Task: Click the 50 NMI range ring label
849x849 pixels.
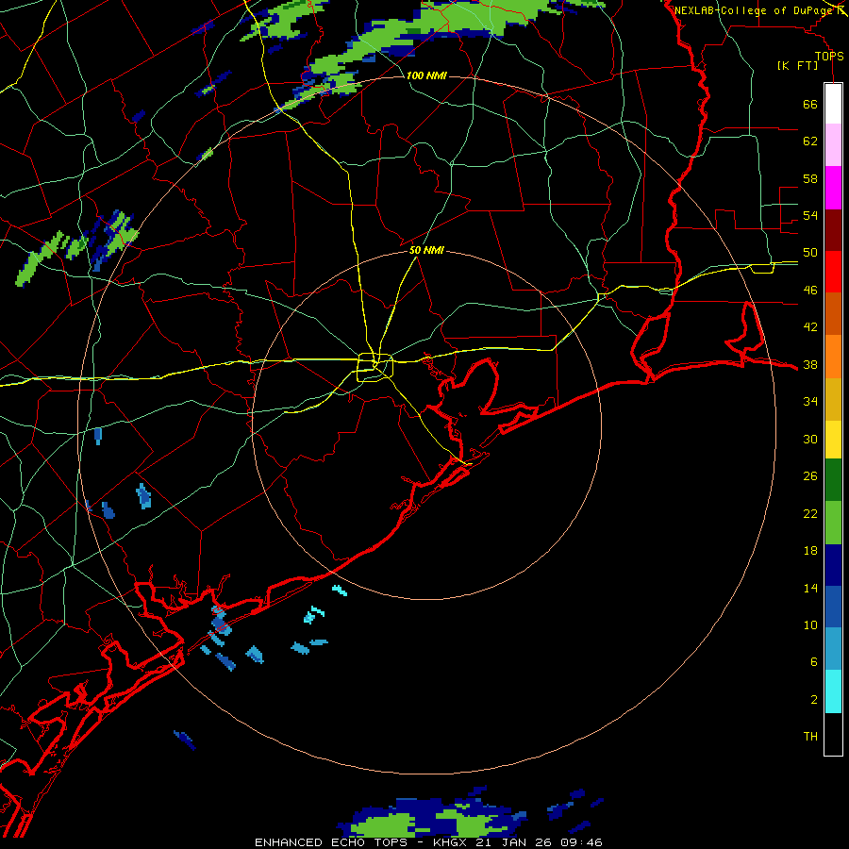Action: point(426,250)
